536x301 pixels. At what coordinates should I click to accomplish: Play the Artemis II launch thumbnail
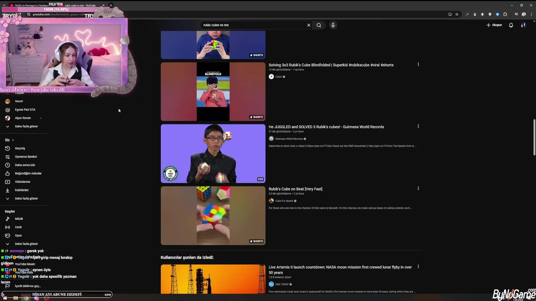213,279
